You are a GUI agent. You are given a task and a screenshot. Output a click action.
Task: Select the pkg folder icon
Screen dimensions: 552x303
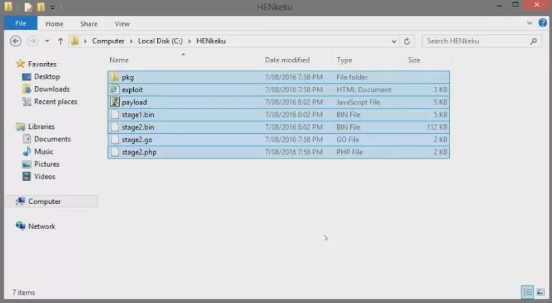pyautogui.click(x=115, y=77)
